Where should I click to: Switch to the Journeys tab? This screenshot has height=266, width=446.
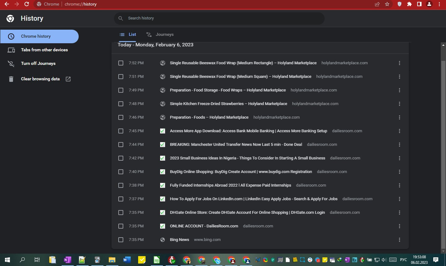[x=160, y=35]
